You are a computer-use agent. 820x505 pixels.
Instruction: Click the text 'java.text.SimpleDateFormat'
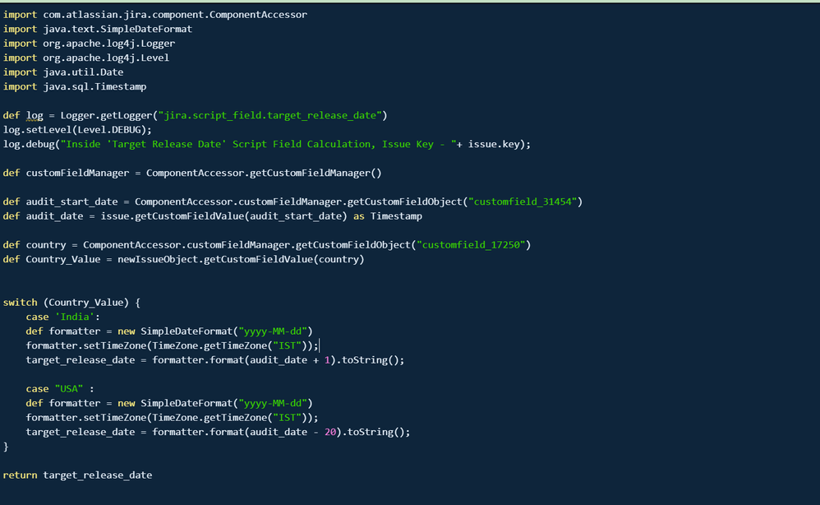click(x=117, y=29)
